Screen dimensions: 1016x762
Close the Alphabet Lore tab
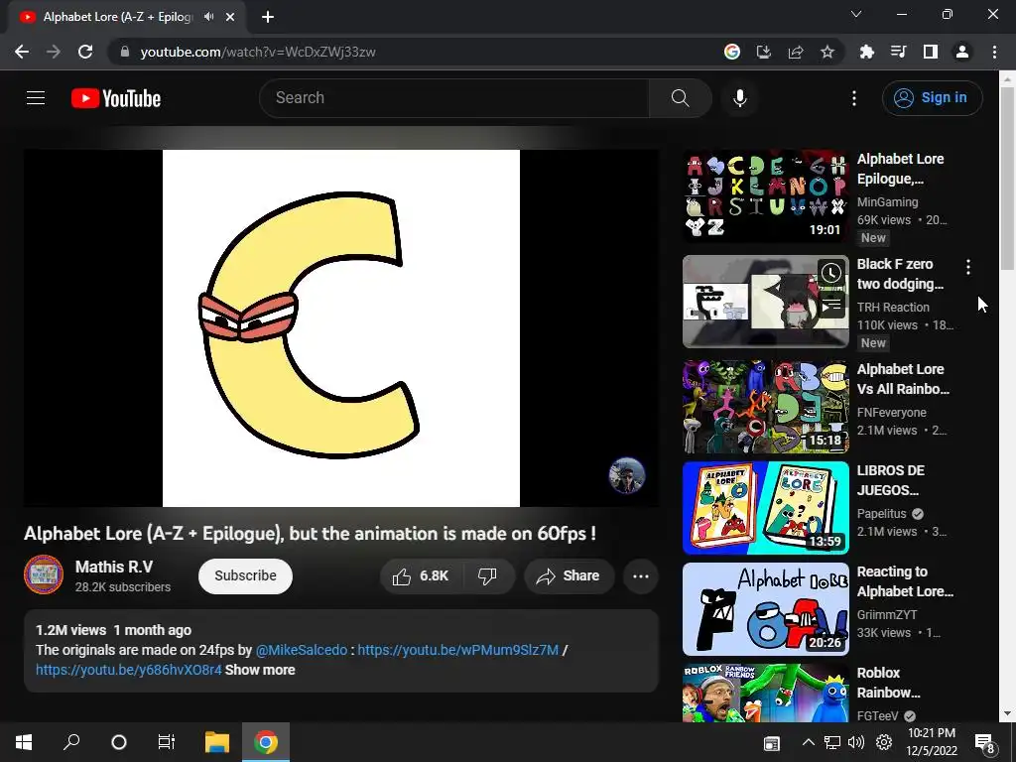(x=230, y=17)
